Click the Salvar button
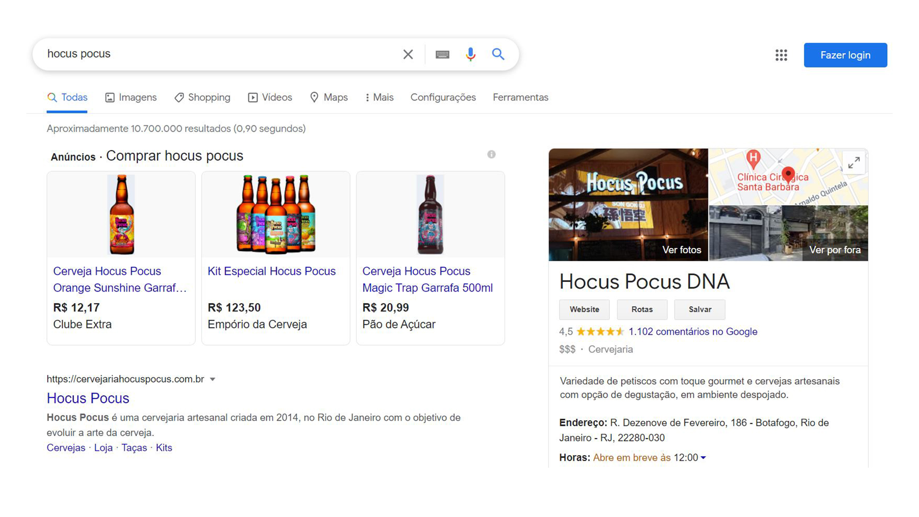Viewport: 919px width, 517px height. tap(700, 310)
